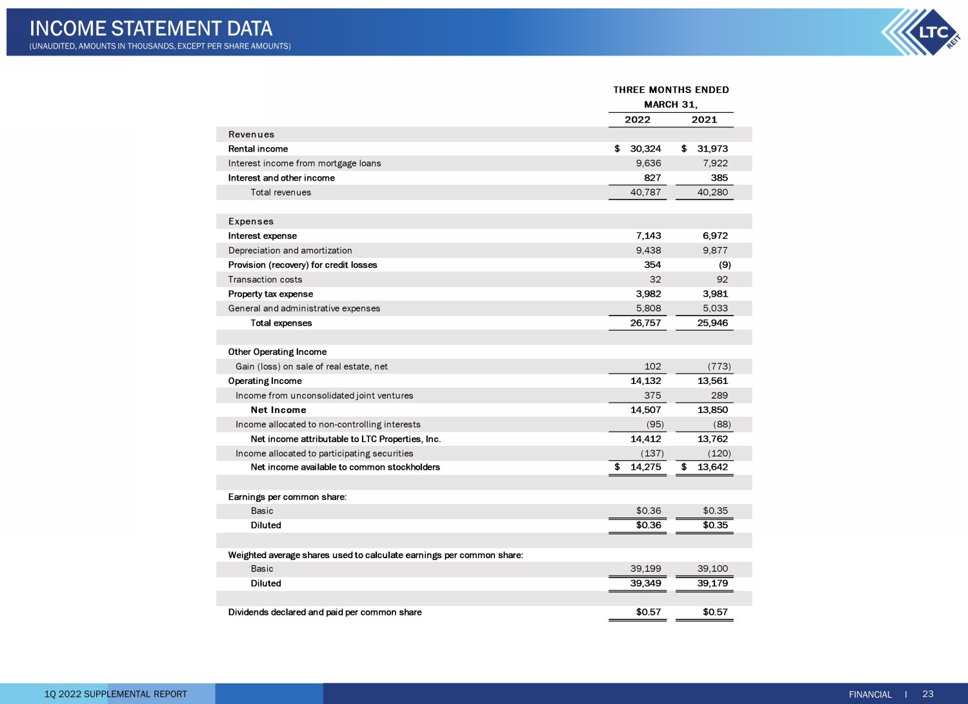Click Depreciation and amortization label
The image size is (968, 704).
tap(290, 250)
